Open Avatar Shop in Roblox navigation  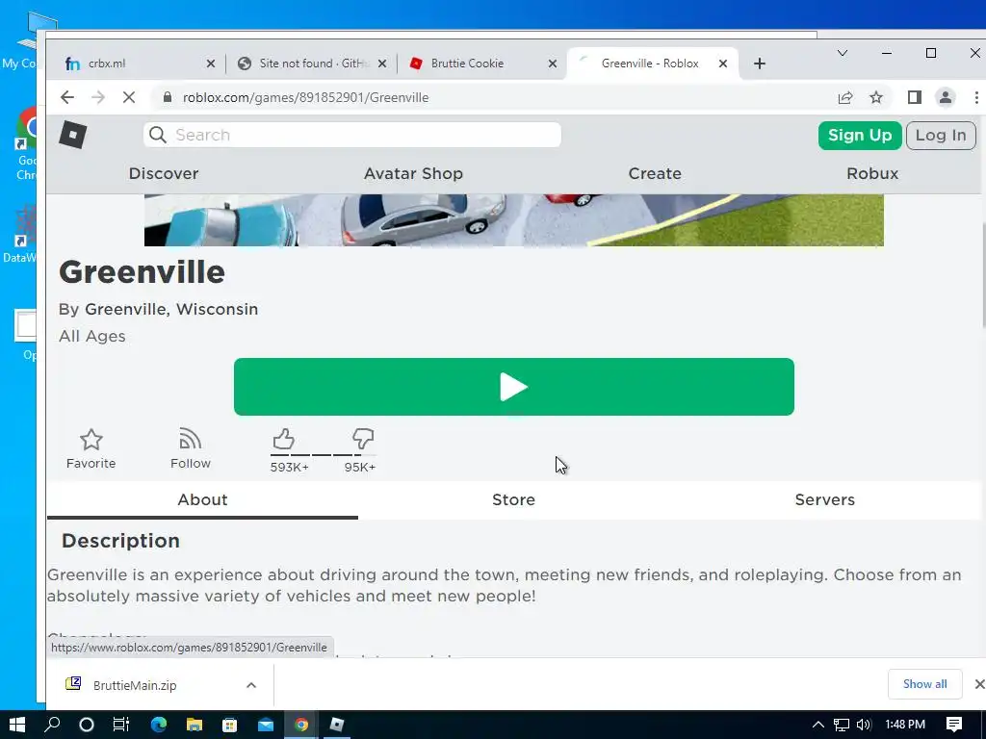(413, 173)
